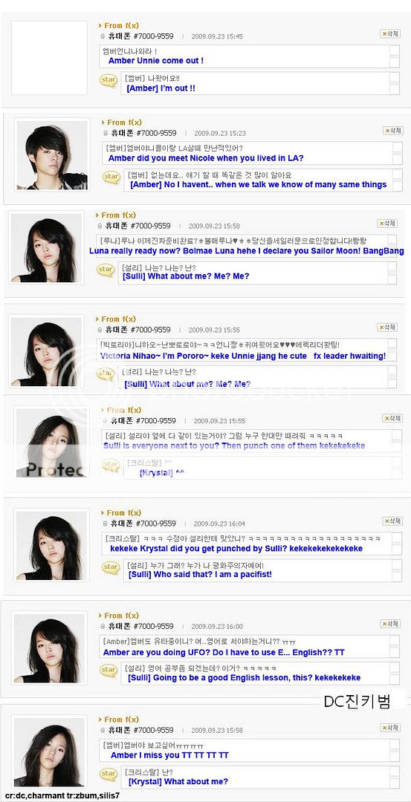The height and width of the screenshot is (802, 411).
Task: Click the star icon beside "[Amber] I'm out !!"
Action: 108,80
